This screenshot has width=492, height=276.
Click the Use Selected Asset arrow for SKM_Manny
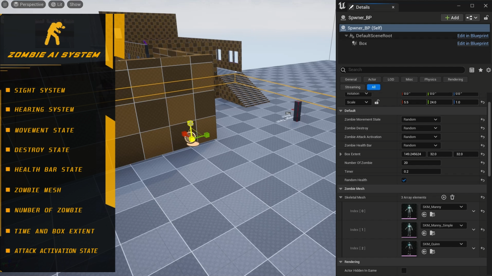click(424, 215)
